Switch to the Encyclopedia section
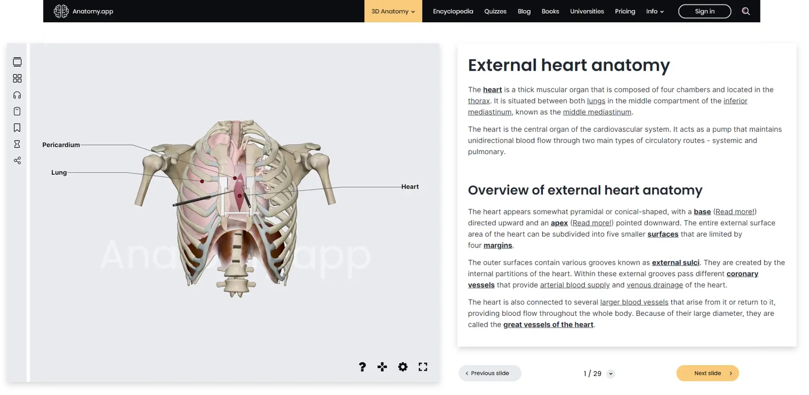809x395 pixels. pyautogui.click(x=453, y=11)
